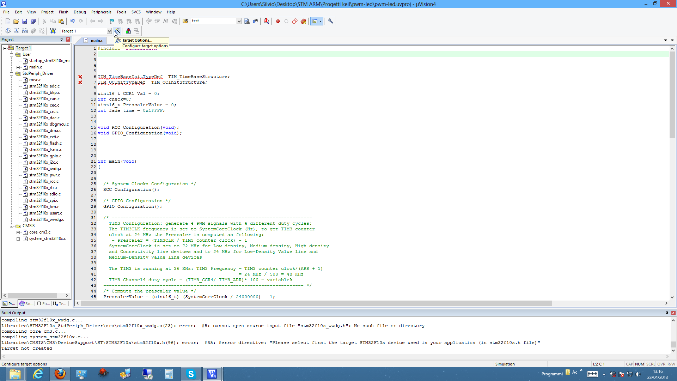Open the Manage Components colored blocks icon

point(128,31)
